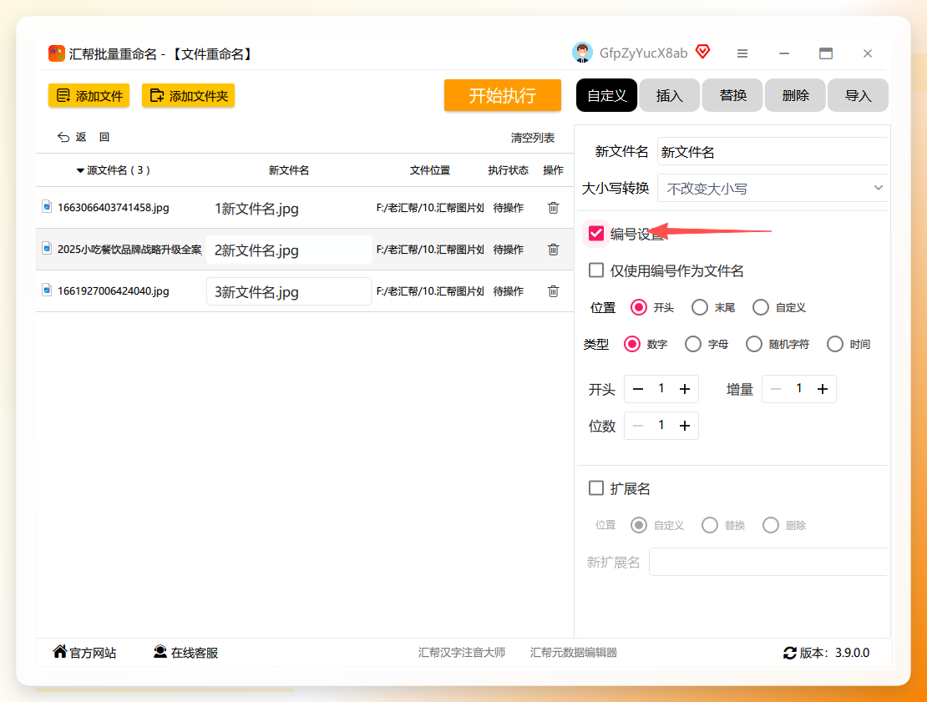927x702 pixels.
Task: Switch to the 自定义 tab
Action: coord(606,95)
